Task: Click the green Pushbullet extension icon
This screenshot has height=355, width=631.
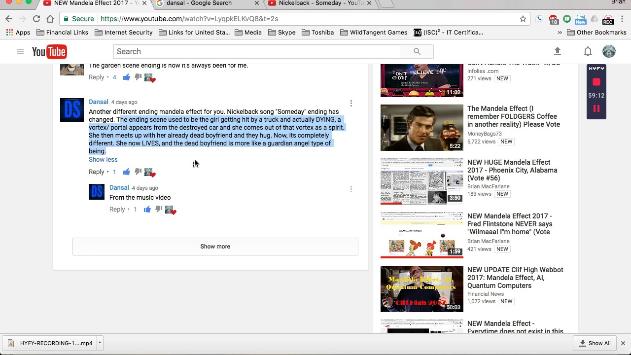Action: [x=567, y=19]
